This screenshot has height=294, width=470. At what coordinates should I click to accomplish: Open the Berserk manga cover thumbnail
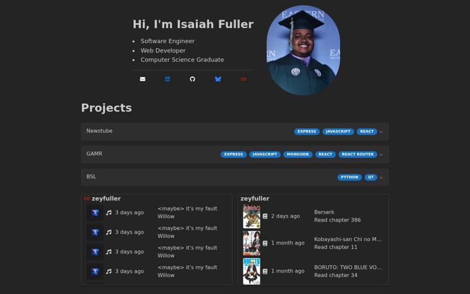coord(251,216)
